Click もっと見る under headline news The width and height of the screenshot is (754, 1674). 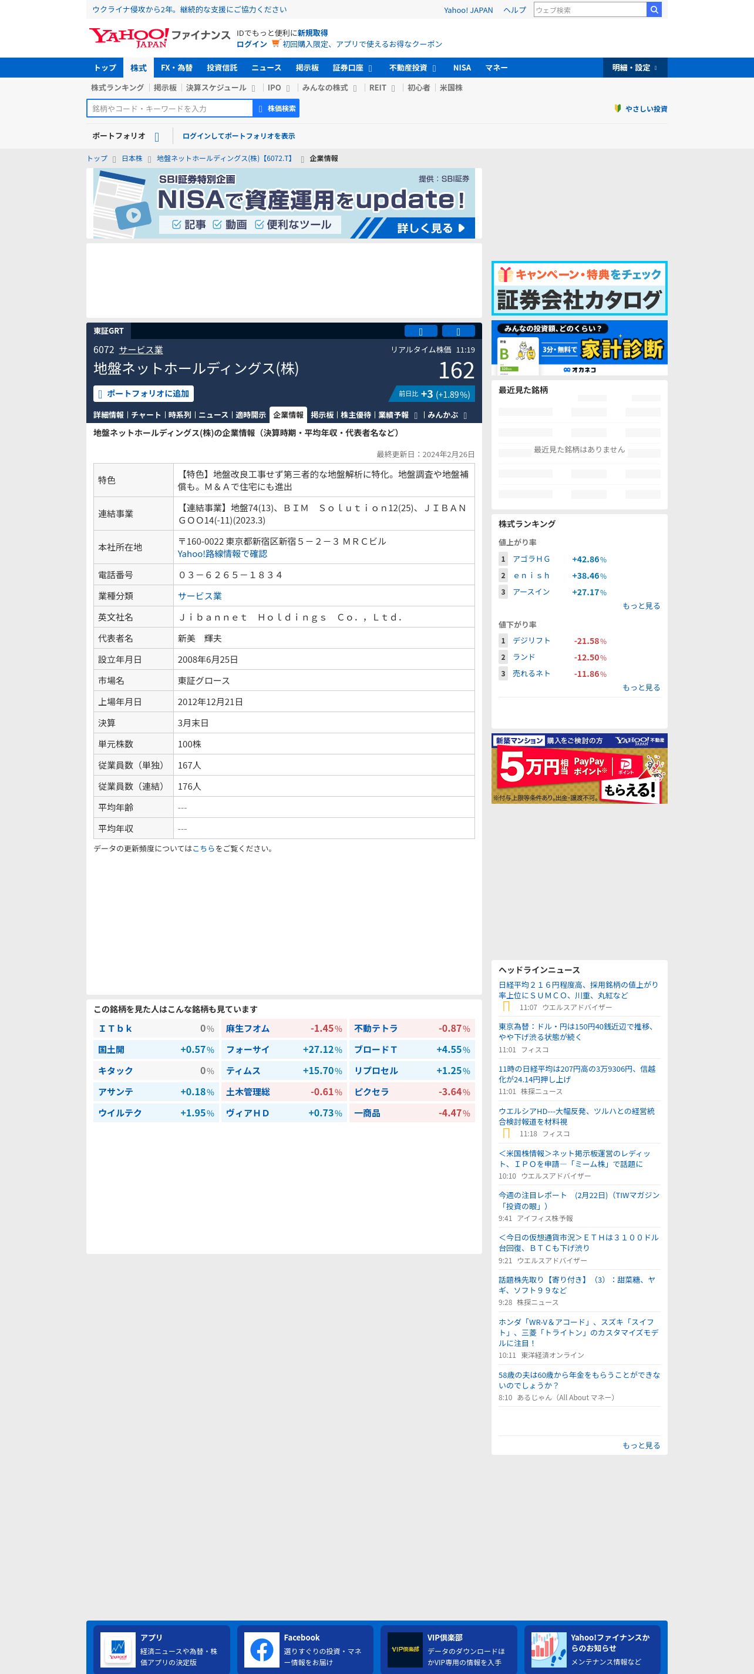641,1445
